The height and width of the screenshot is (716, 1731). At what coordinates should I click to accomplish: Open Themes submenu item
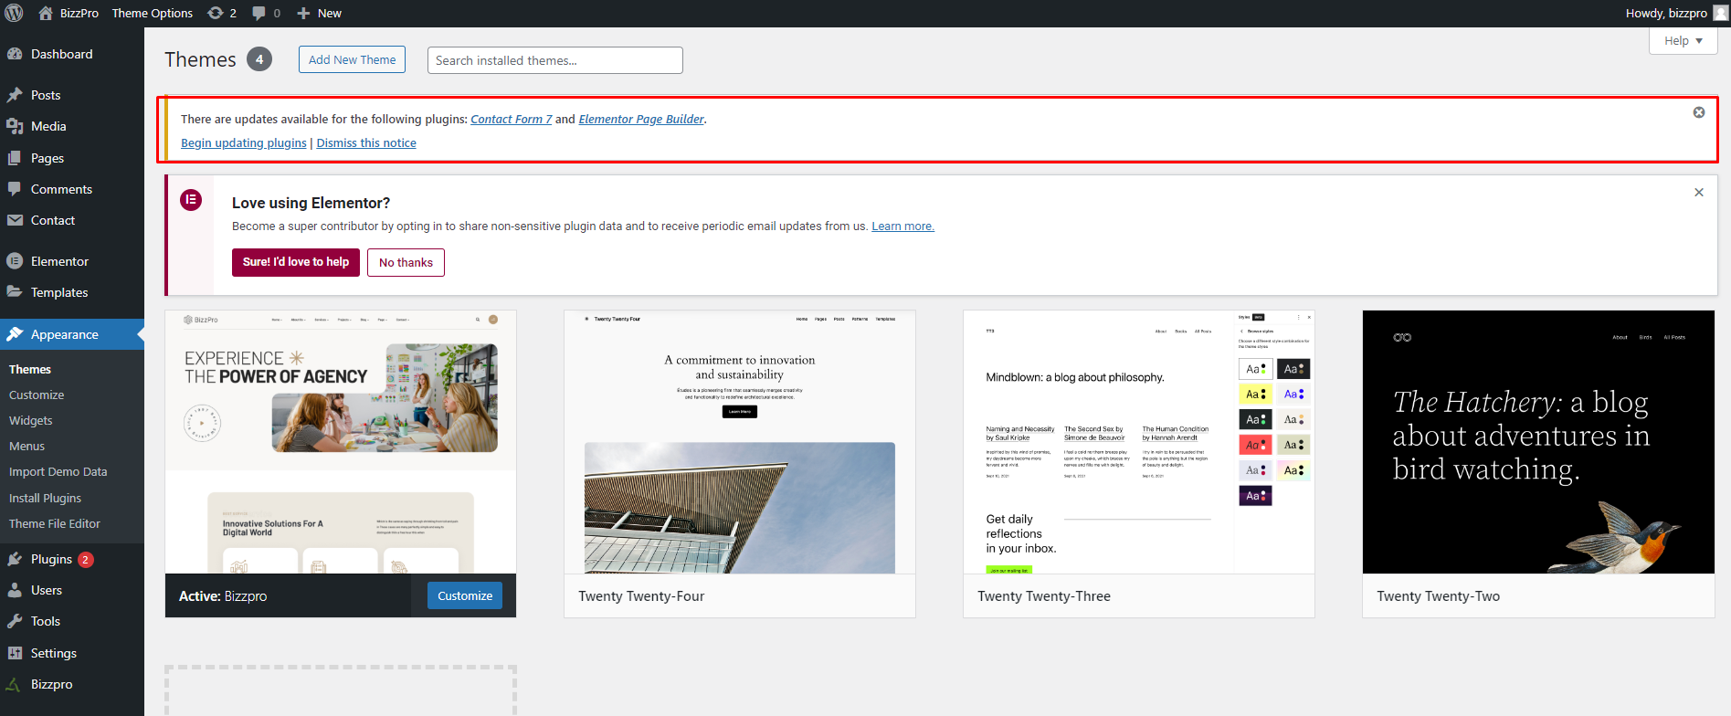click(x=30, y=370)
